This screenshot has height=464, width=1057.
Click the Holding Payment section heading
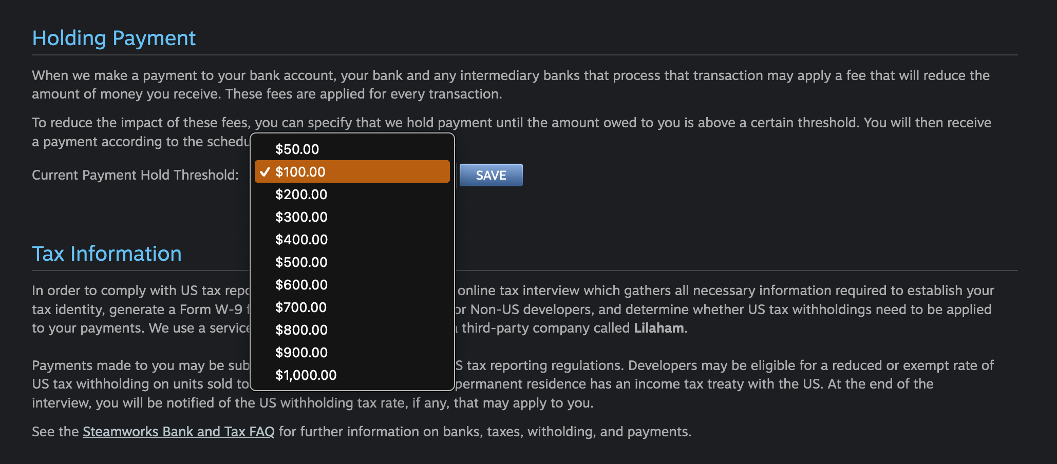pyautogui.click(x=114, y=38)
